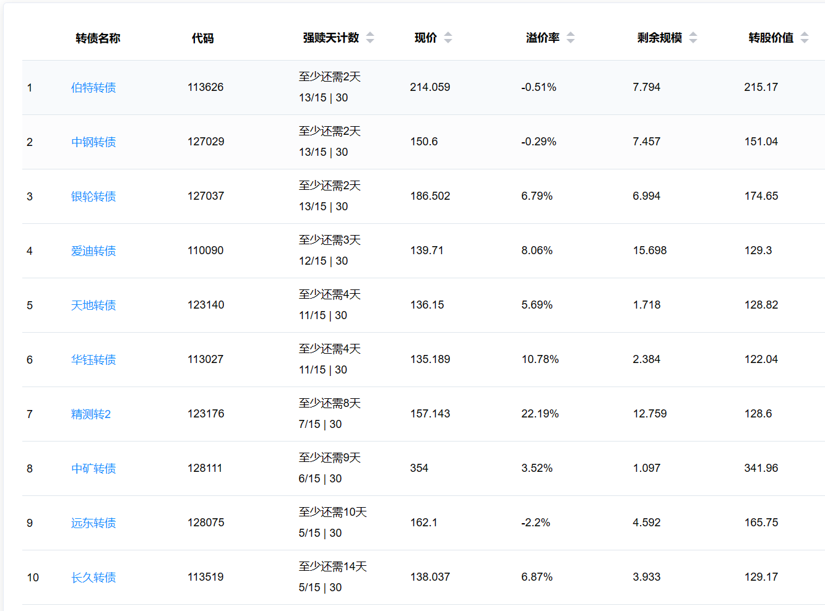Click the 354 price cell for 中矿转债
The width and height of the screenshot is (825, 611).
click(419, 468)
